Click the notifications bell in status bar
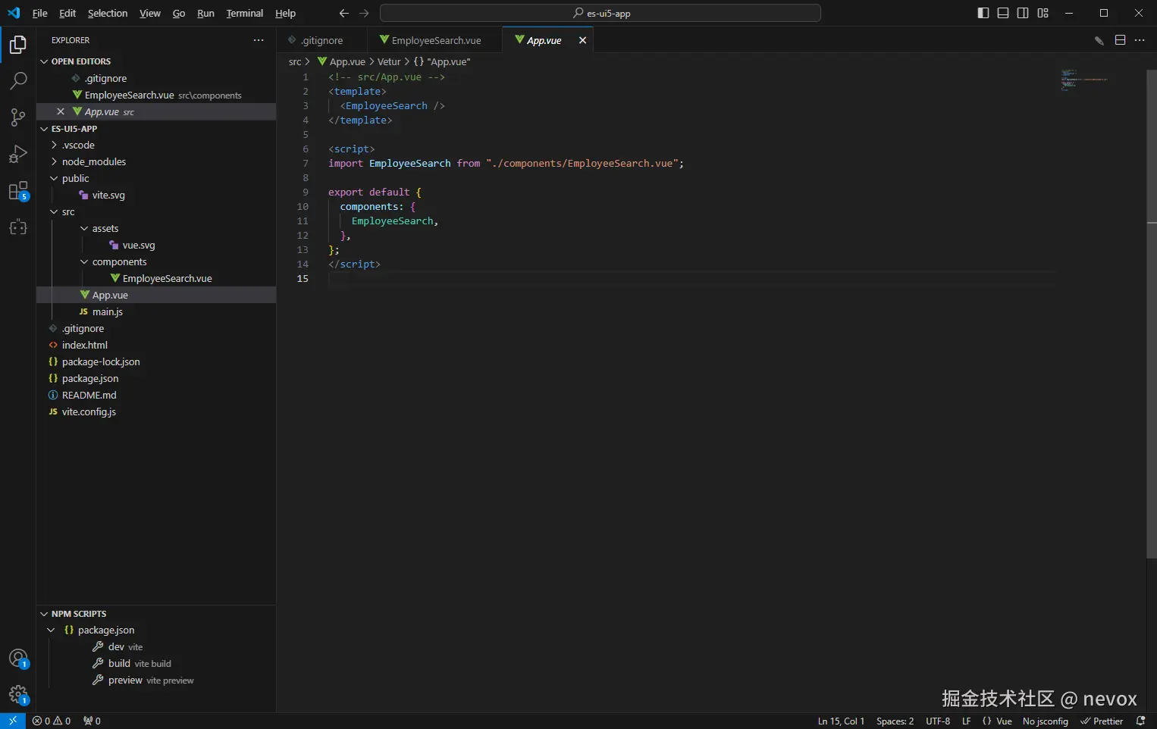This screenshot has height=729, width=1157. (x=1140, y=721)
